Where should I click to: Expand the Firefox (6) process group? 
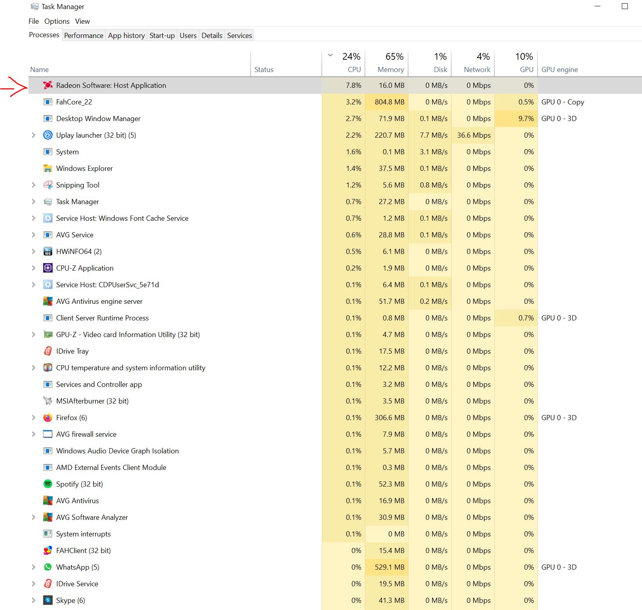pyautogui.click(x=34, y=417)
